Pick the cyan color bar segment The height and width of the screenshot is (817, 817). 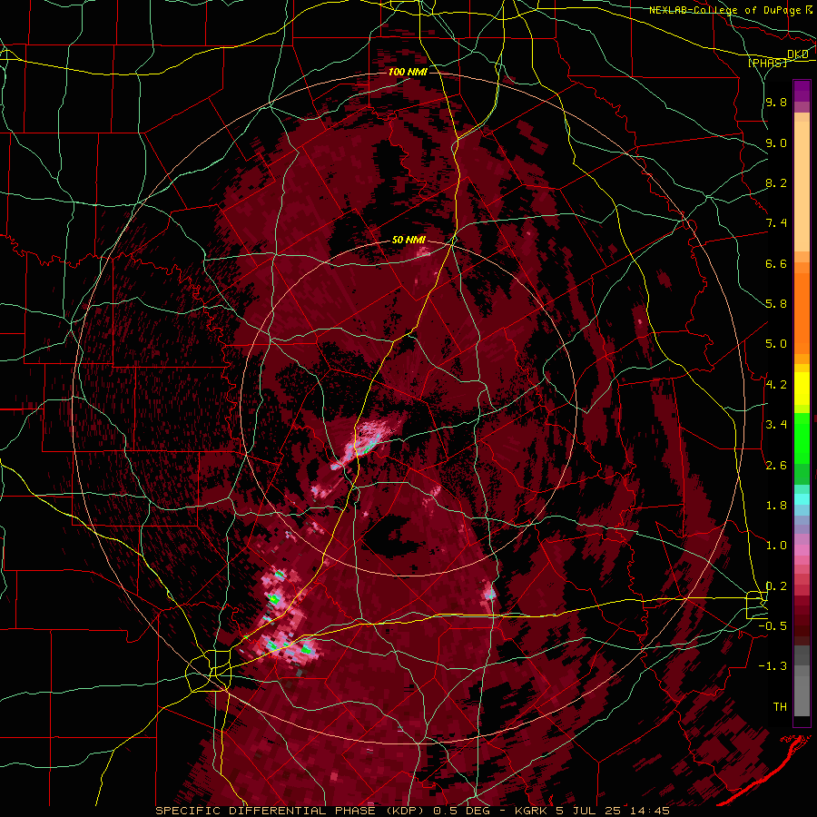point(802,499)
